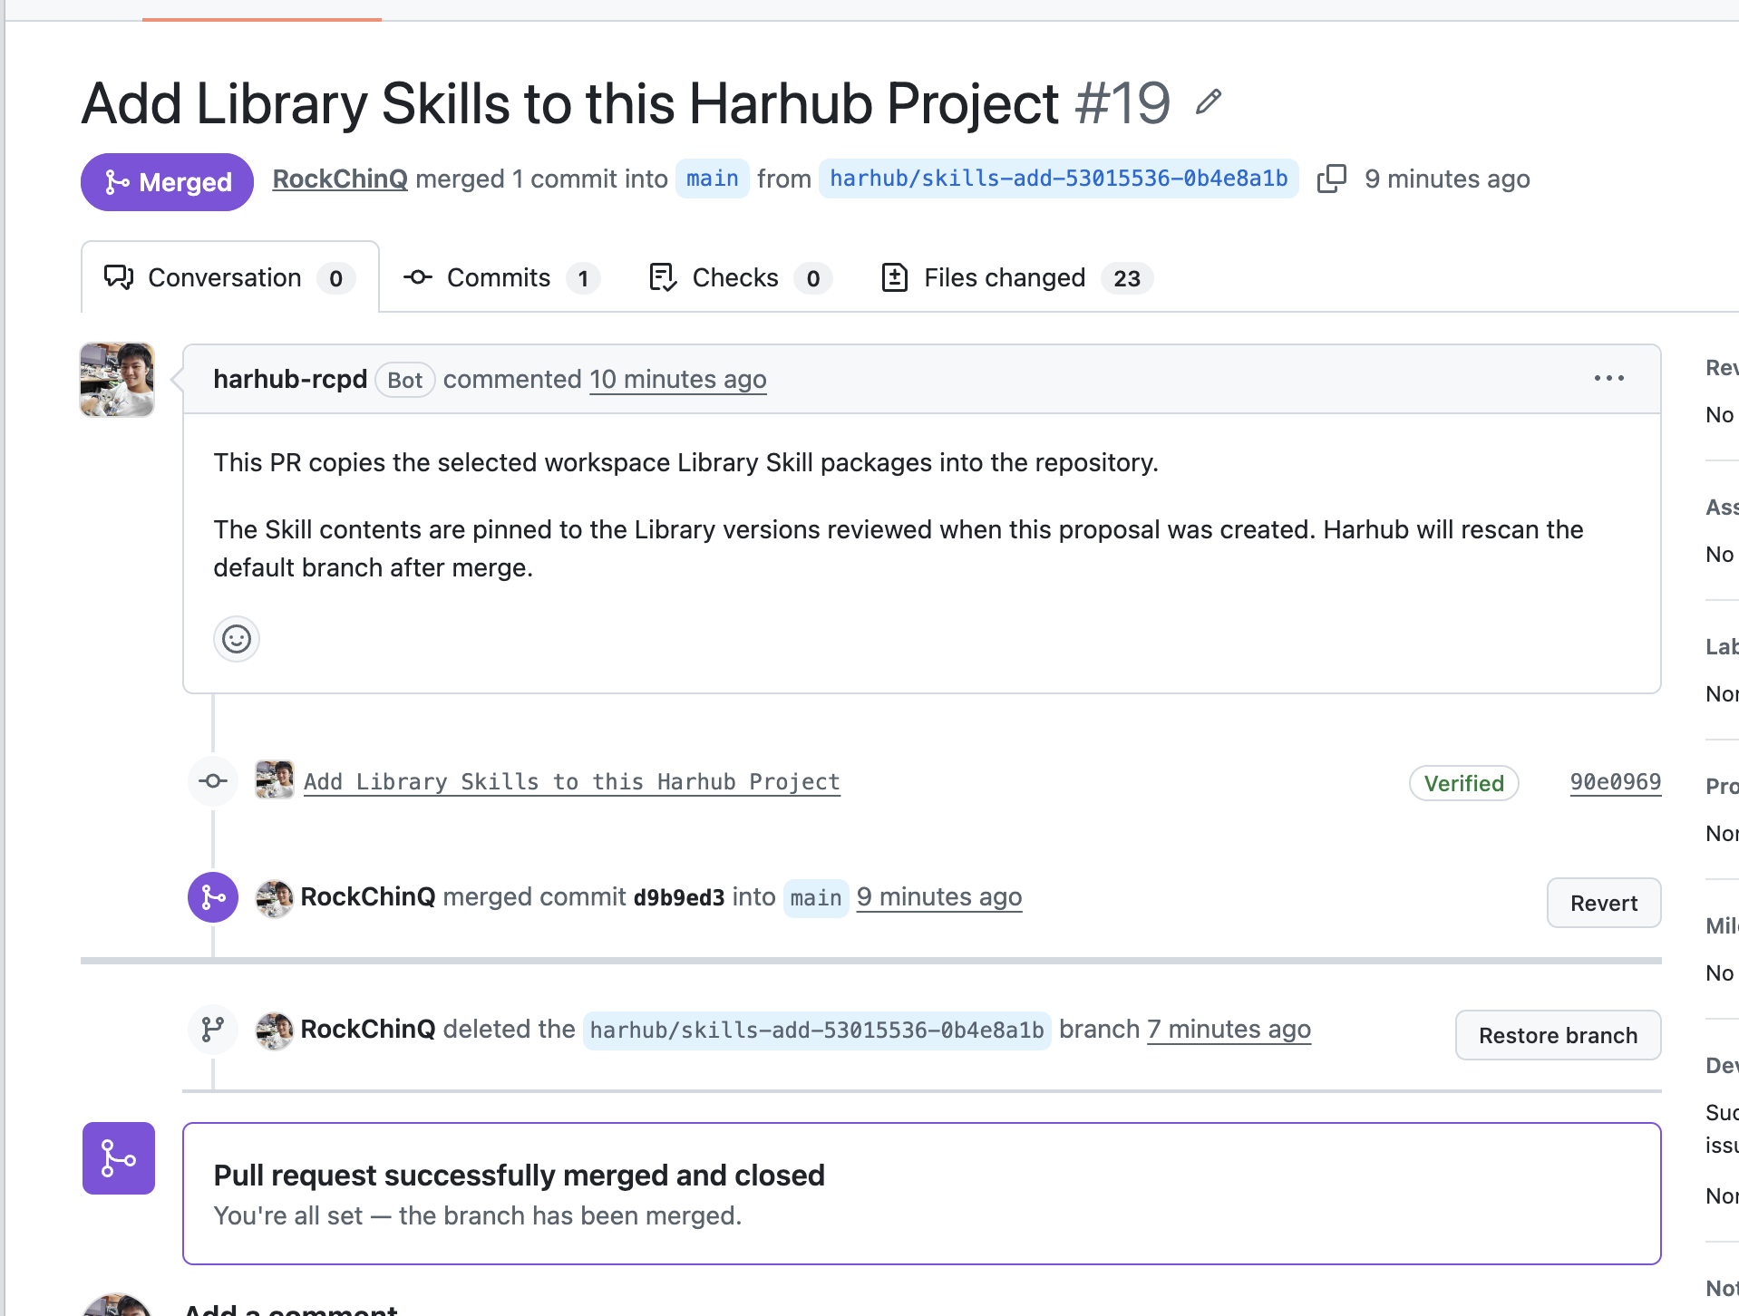Add an emoji reaction to the comment
Screen dimensions: 1739x1316
click(x=237, y=639)
